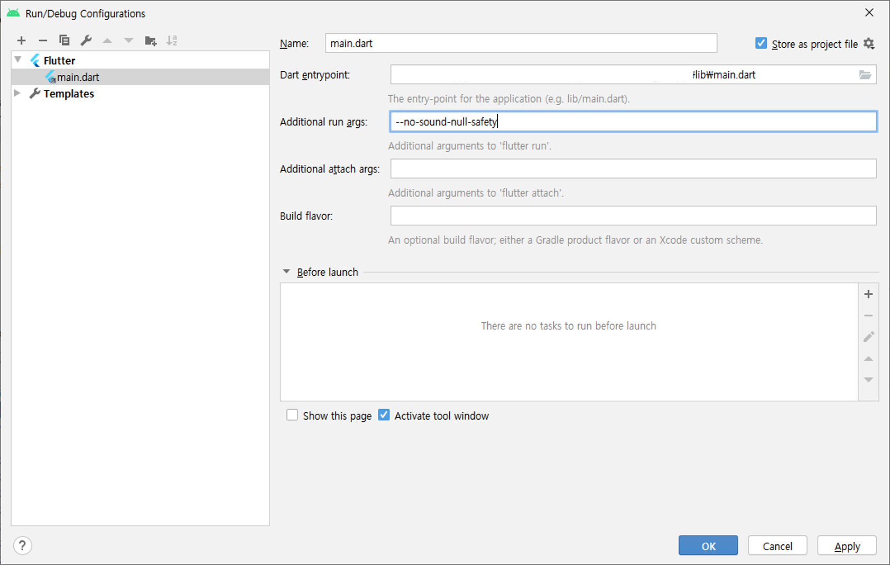890x565 pixels.
Task: Move before launch task down
Action: [x=868, y=380]
